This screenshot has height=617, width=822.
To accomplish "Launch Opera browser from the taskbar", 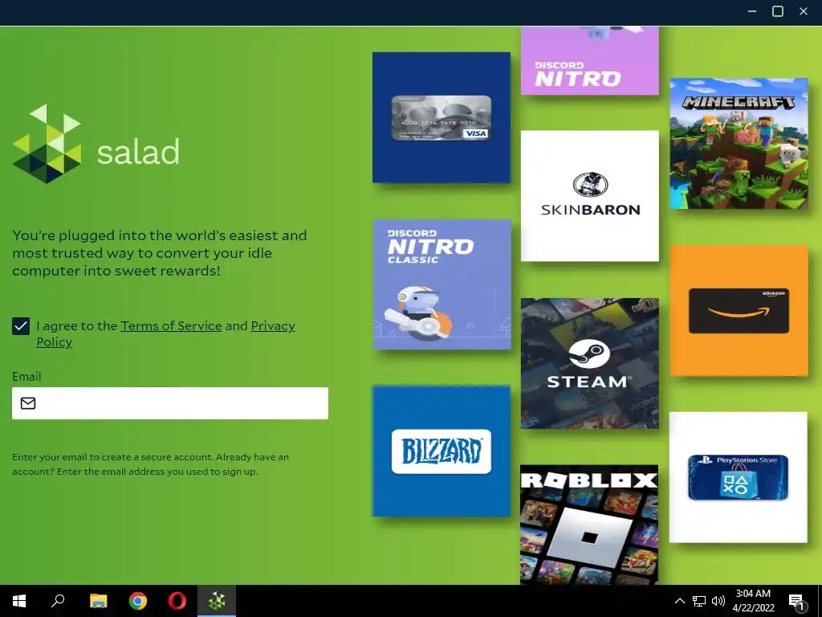I will click(x=177, y=601).
